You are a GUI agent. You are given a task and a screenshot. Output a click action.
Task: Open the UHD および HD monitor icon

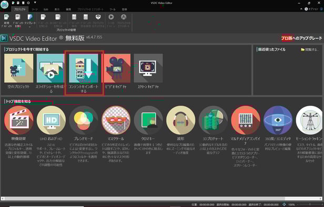pyautogui.click(x=51, y=121)
